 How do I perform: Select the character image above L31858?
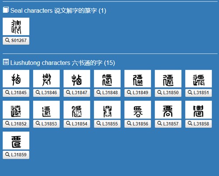pyautogui.click(x=198, y=109)
